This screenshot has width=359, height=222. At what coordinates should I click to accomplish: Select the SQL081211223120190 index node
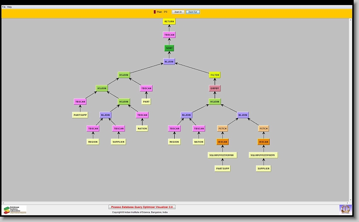222,155
